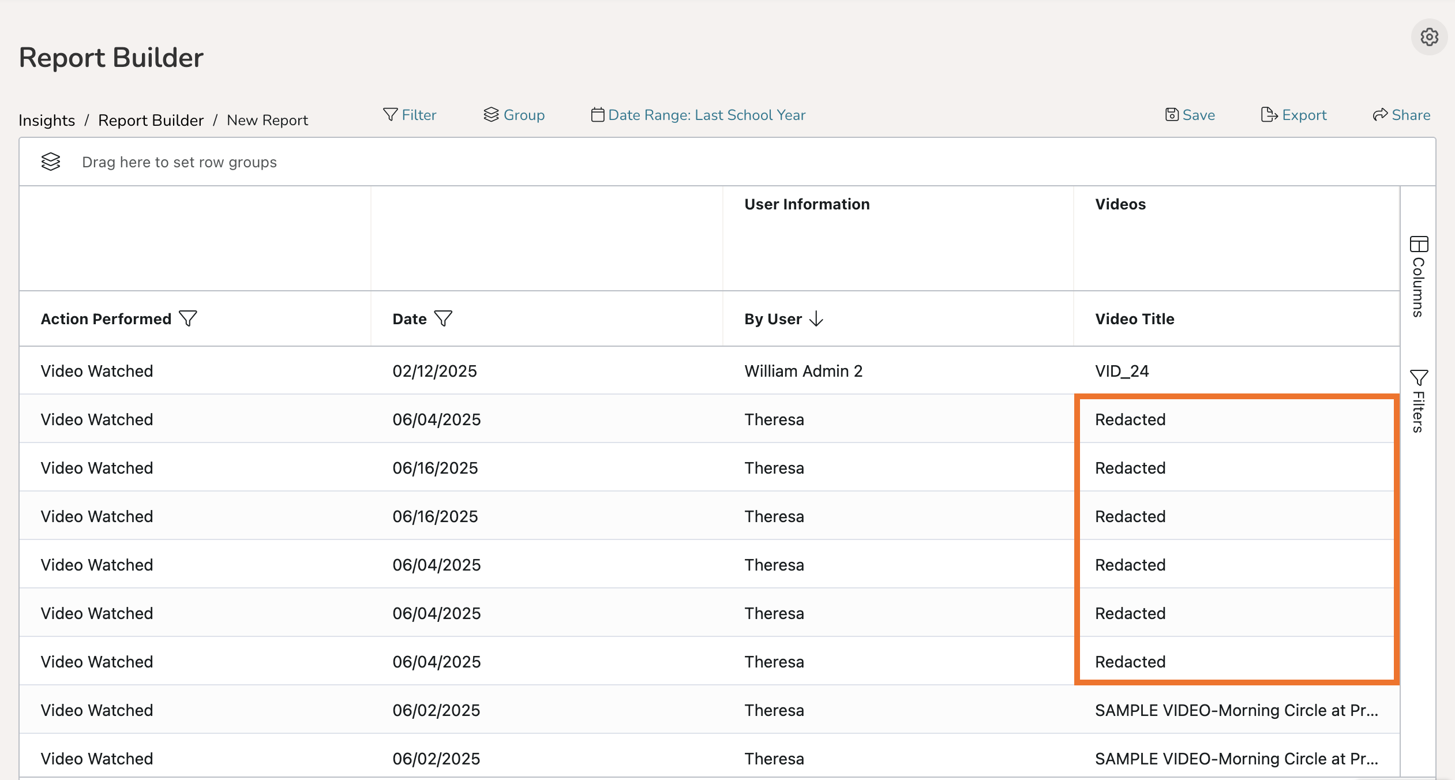Toggle sort arrow on By User column

(816, 318)
